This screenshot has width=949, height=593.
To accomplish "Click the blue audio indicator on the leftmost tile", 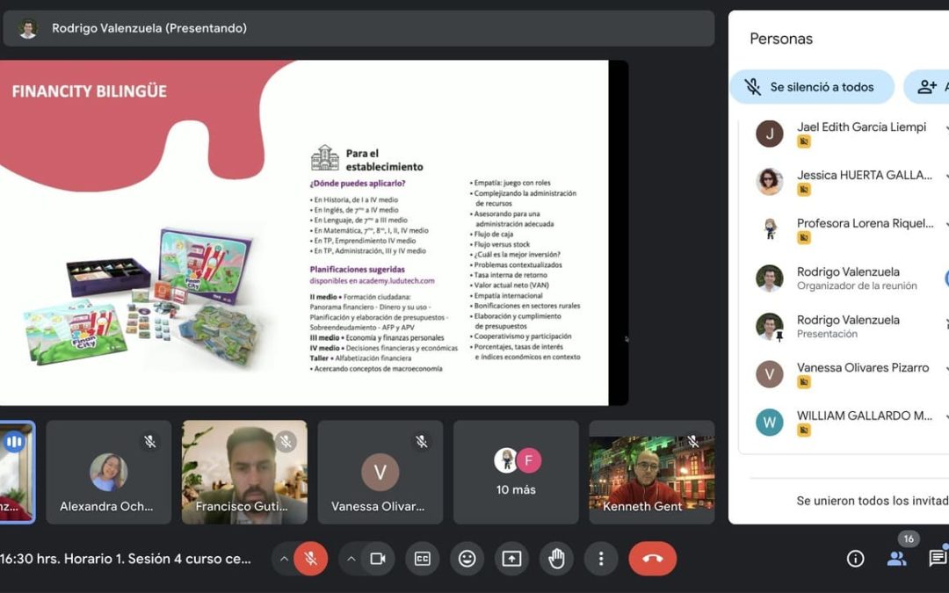I will pos(13,442).
